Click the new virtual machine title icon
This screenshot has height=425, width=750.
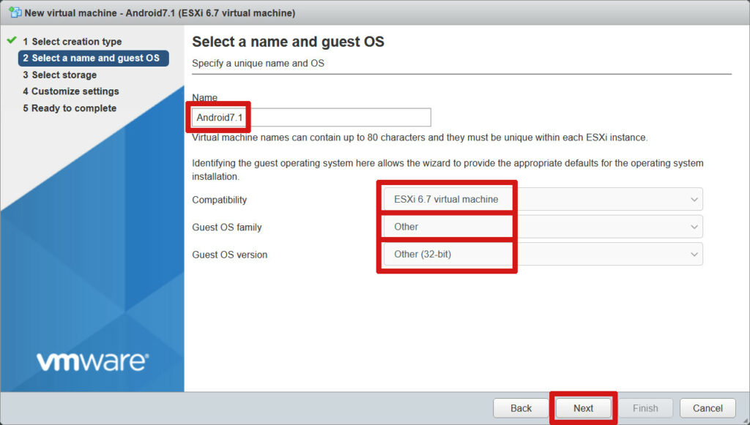[x=15, y=13]
